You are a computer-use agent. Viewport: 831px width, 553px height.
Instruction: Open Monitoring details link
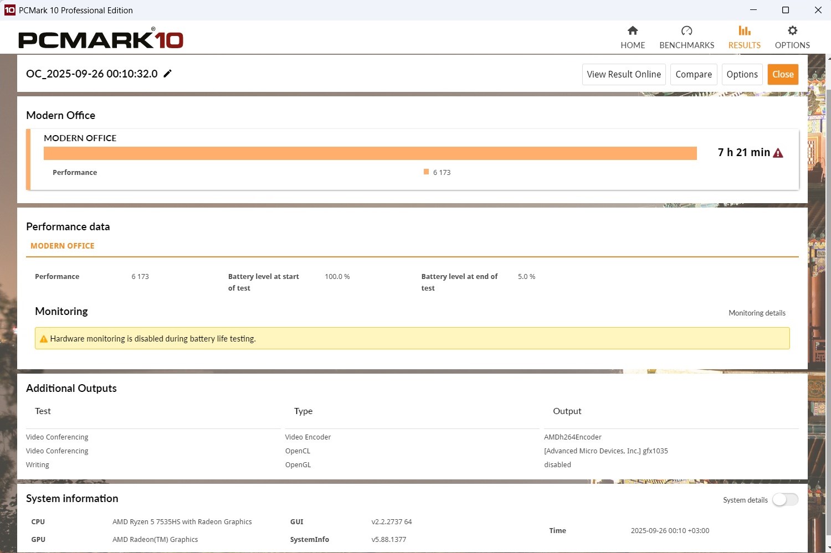757,313
